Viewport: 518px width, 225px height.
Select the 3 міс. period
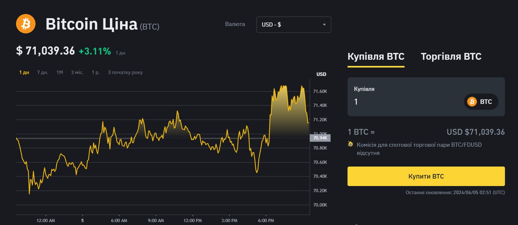(77, 72)
